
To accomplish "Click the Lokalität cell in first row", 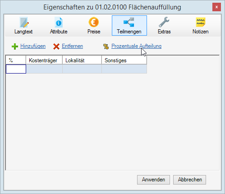I will coord(82,69).
